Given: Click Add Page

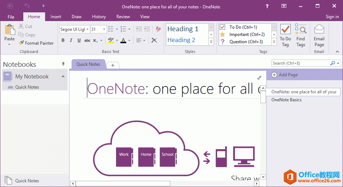Looking at the screenshot, I should click(284, 75).
